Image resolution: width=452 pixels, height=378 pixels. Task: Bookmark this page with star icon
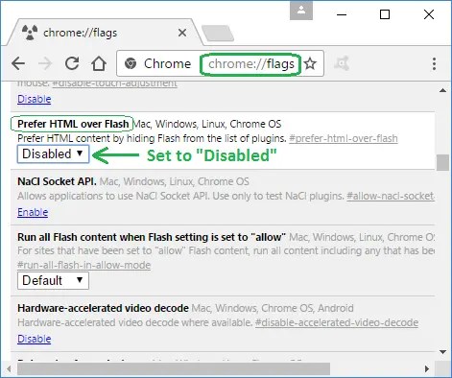click(x=310, y=63)
